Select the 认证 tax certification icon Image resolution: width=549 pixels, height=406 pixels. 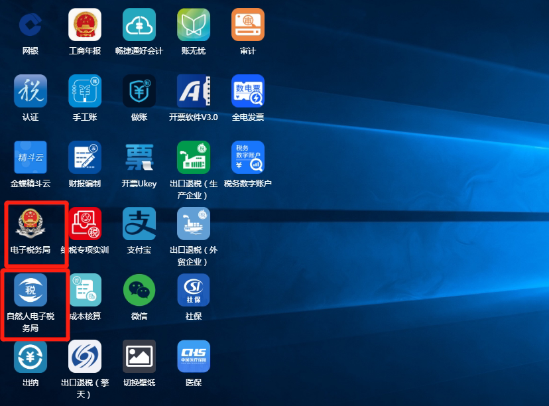click(x=30, y=91)
